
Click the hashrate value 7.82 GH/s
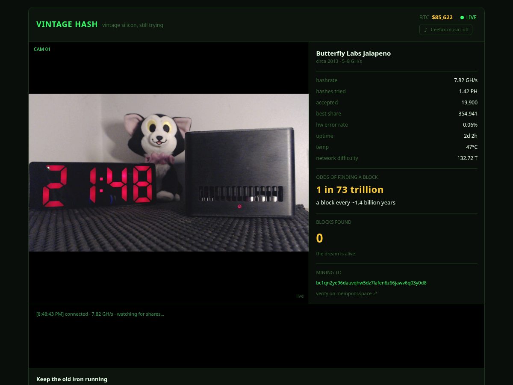(466, 80)
